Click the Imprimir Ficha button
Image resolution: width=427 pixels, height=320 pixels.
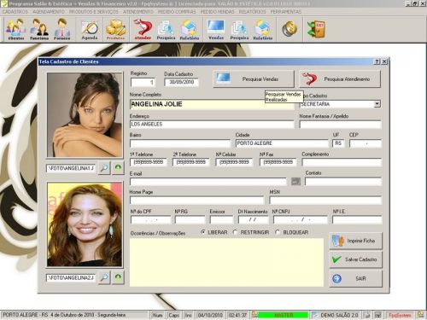356,241
